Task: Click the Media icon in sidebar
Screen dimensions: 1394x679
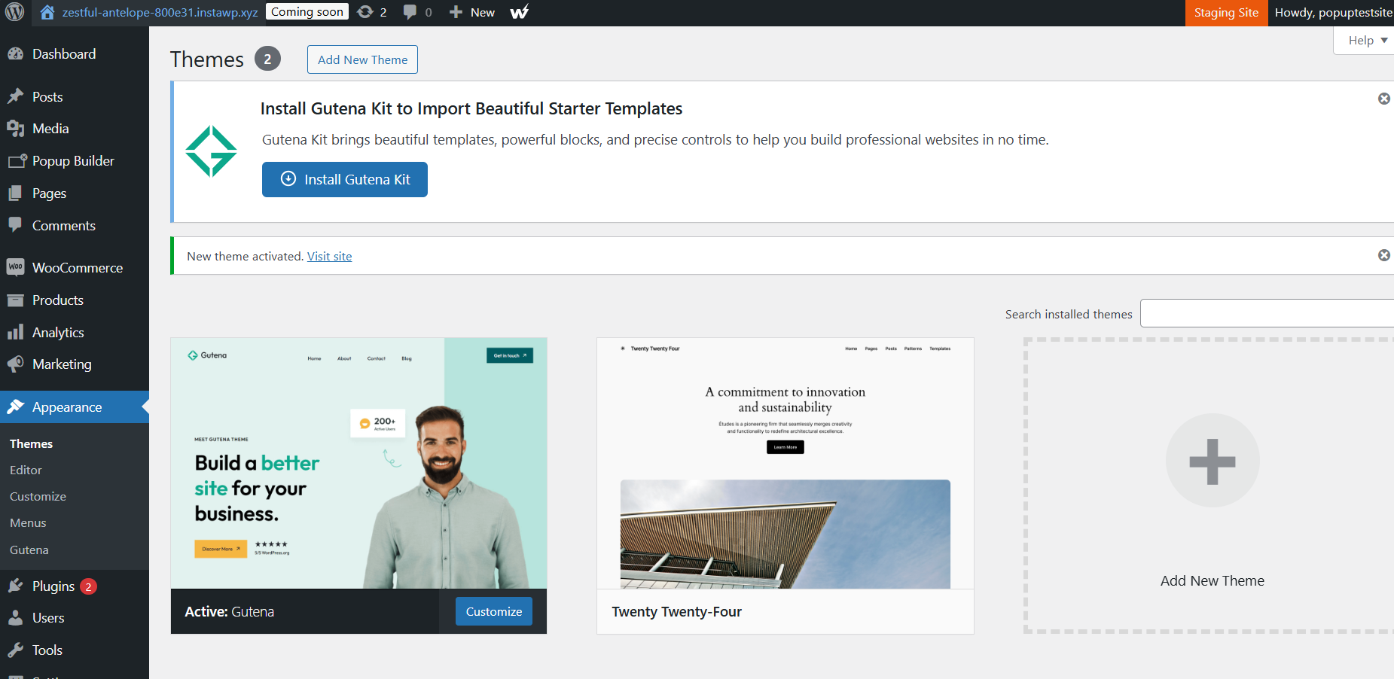Action: [x=16, y=129]
